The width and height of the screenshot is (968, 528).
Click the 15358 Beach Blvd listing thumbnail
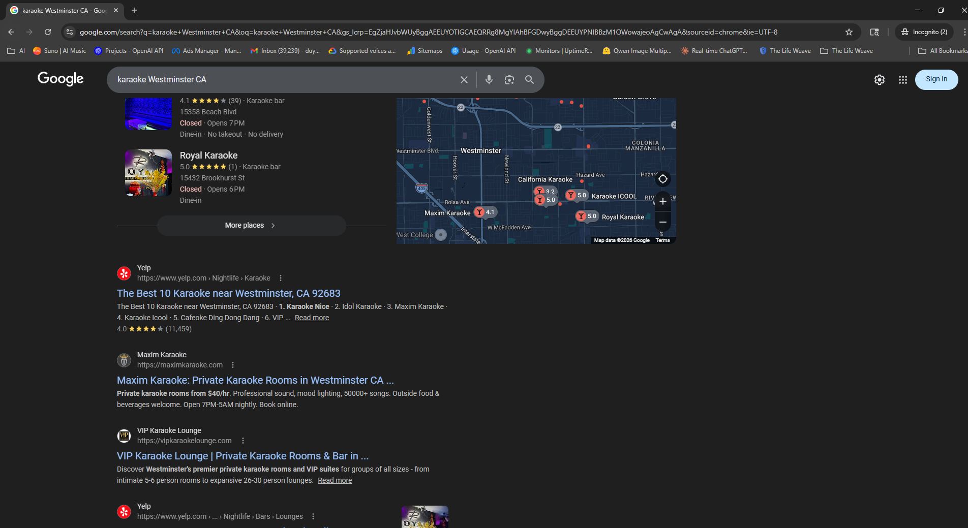click(x=148, y=114)
